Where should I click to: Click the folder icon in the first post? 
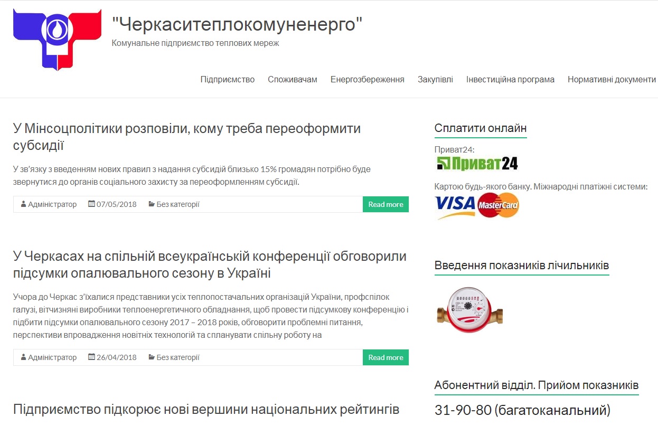[152, 204]
